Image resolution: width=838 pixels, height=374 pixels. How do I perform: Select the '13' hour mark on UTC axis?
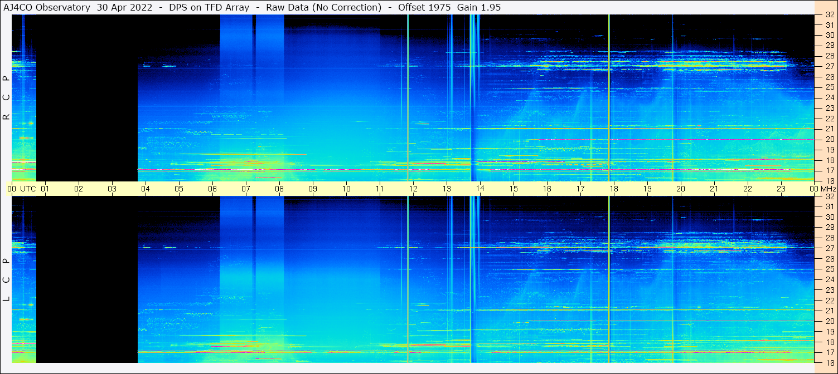point(447,189)
